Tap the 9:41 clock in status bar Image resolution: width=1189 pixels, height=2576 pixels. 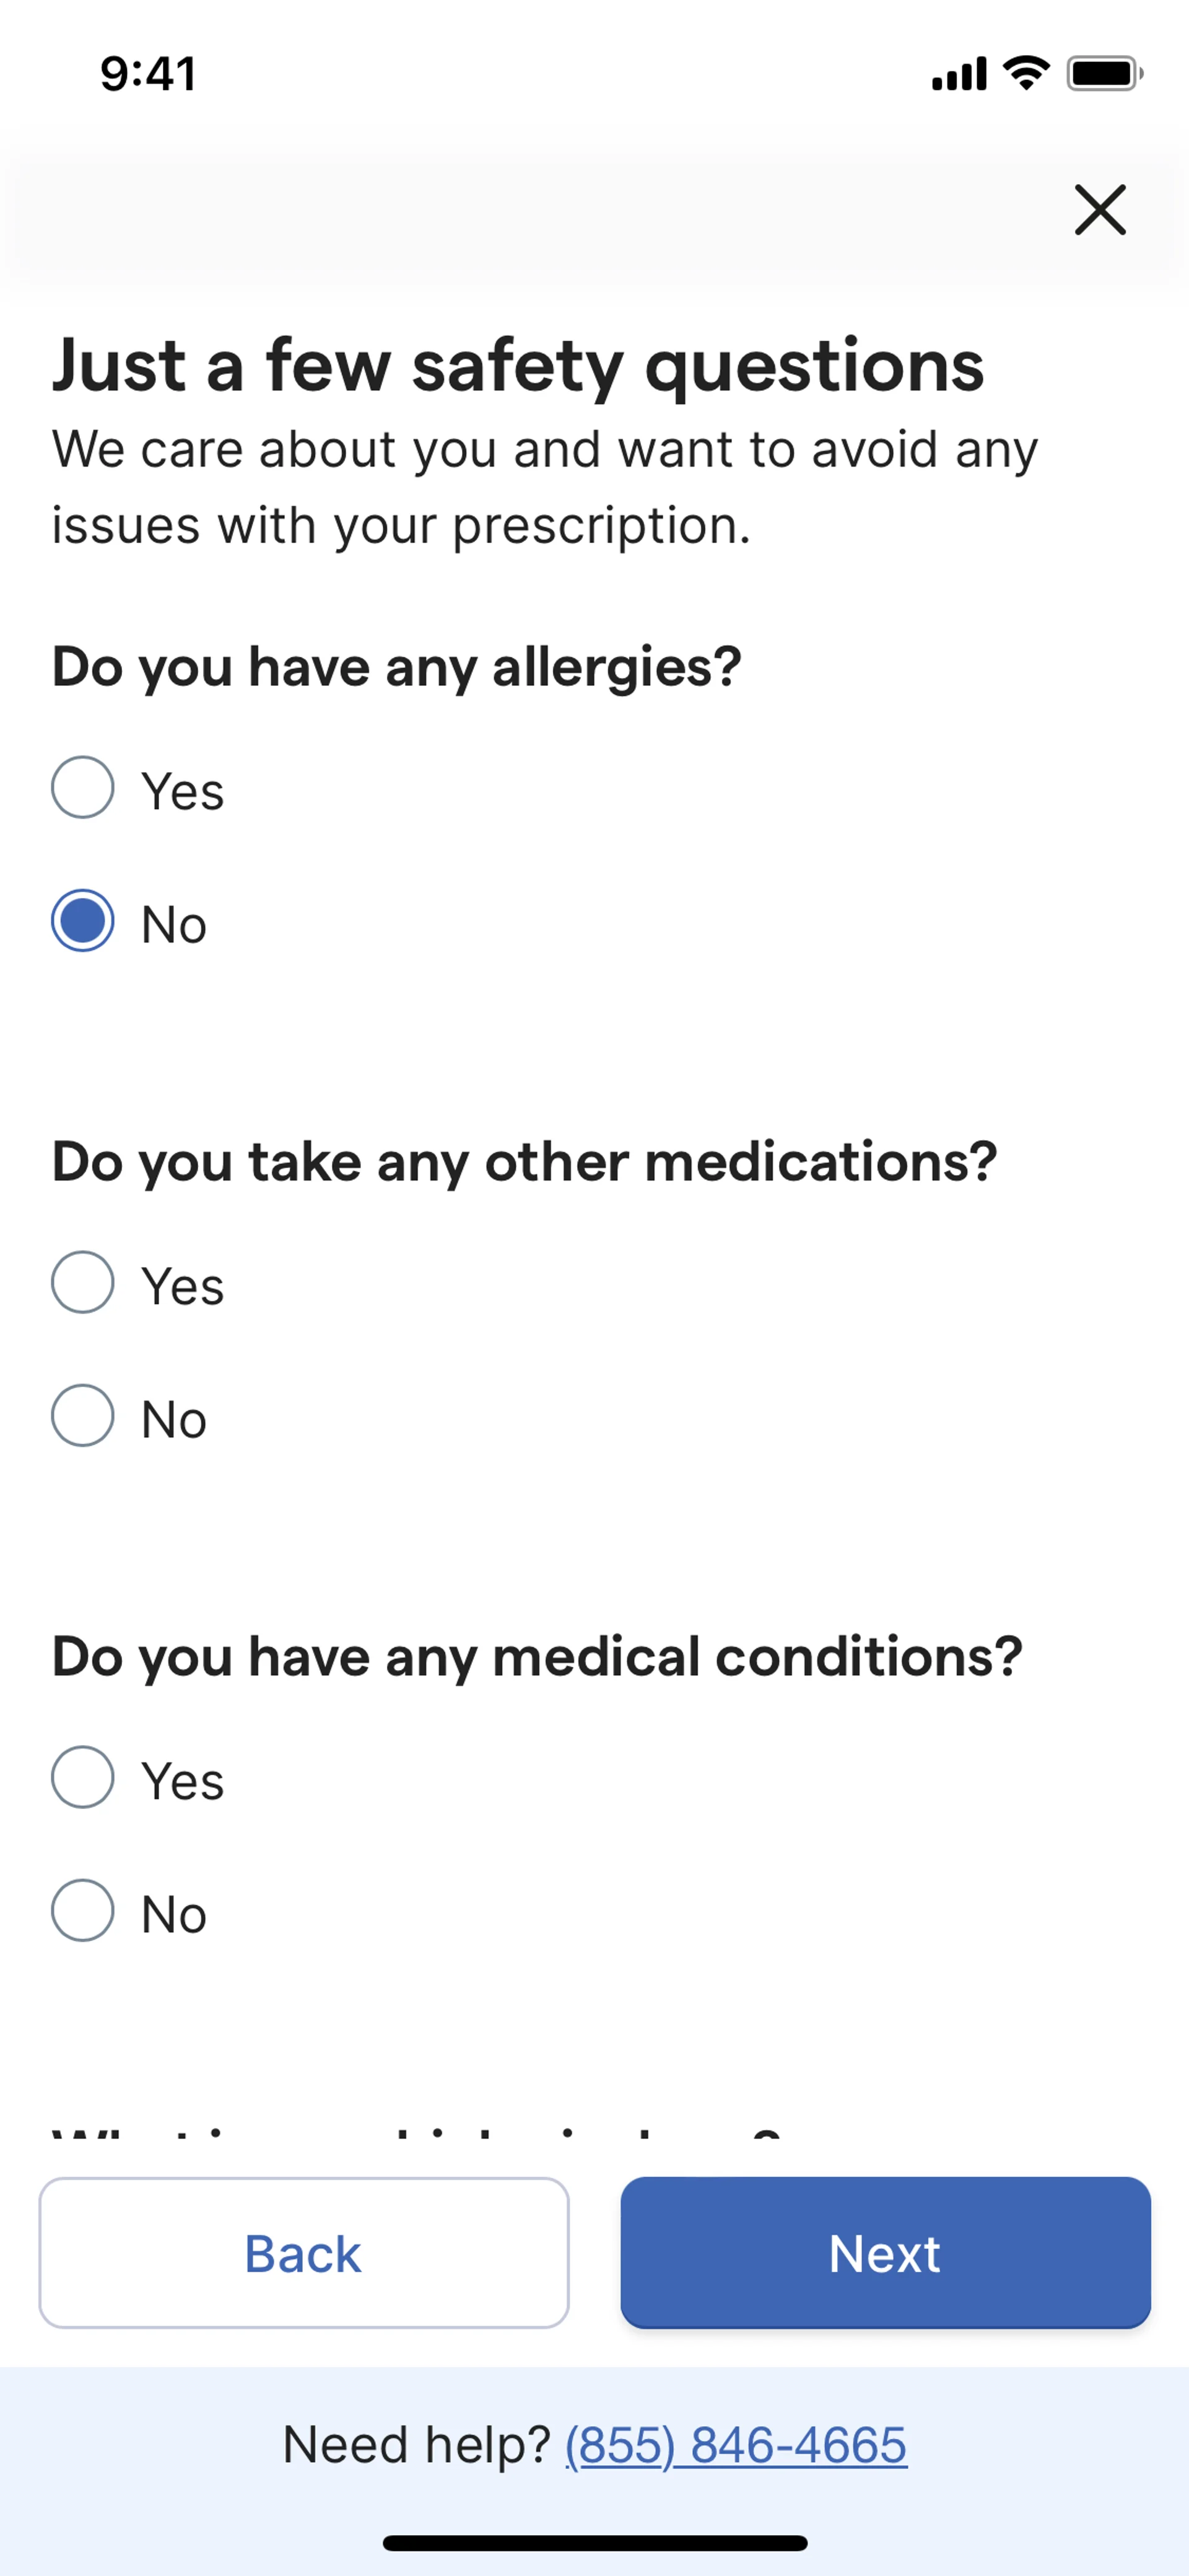pyautogui.click(x=148, y=74)
